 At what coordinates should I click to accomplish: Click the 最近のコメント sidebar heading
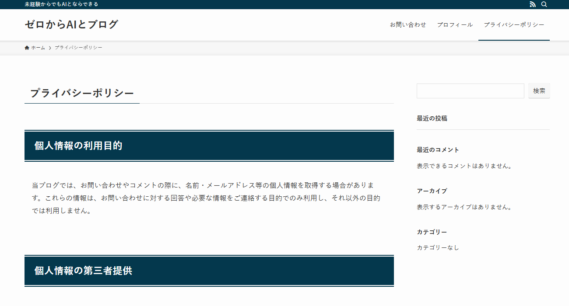[x=438, y=150]
